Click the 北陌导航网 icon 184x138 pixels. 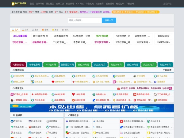pyautogui.click(x=155, y=100)
